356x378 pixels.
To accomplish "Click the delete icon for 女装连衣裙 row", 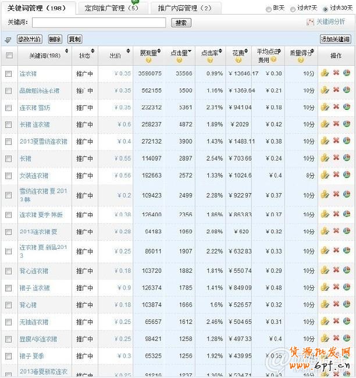I will (x=336, y=176).
